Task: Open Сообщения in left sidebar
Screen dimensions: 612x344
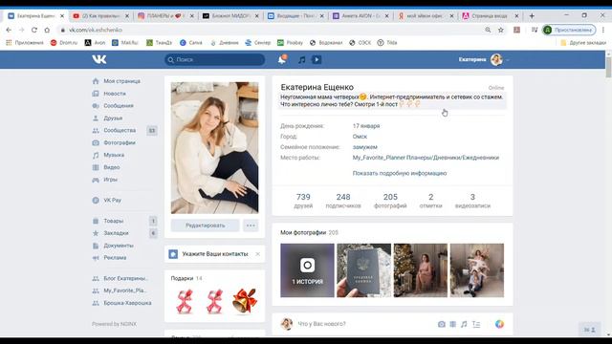Action: click(x=119, y=106)
